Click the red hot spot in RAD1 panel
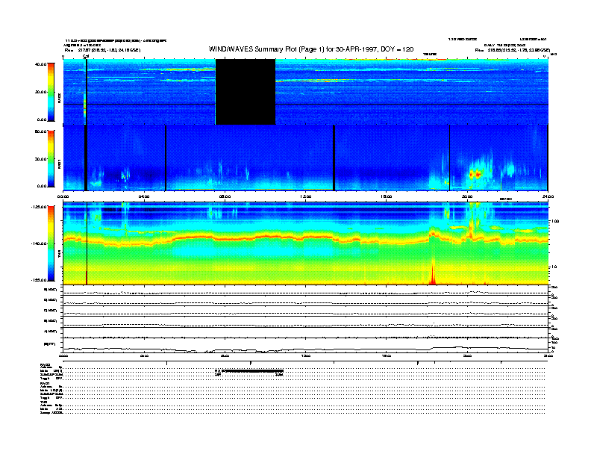Viewport: 591px width, 457px height. pos(475,173)
